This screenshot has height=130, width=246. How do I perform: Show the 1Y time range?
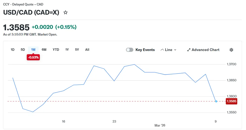[x=67, y=50]
